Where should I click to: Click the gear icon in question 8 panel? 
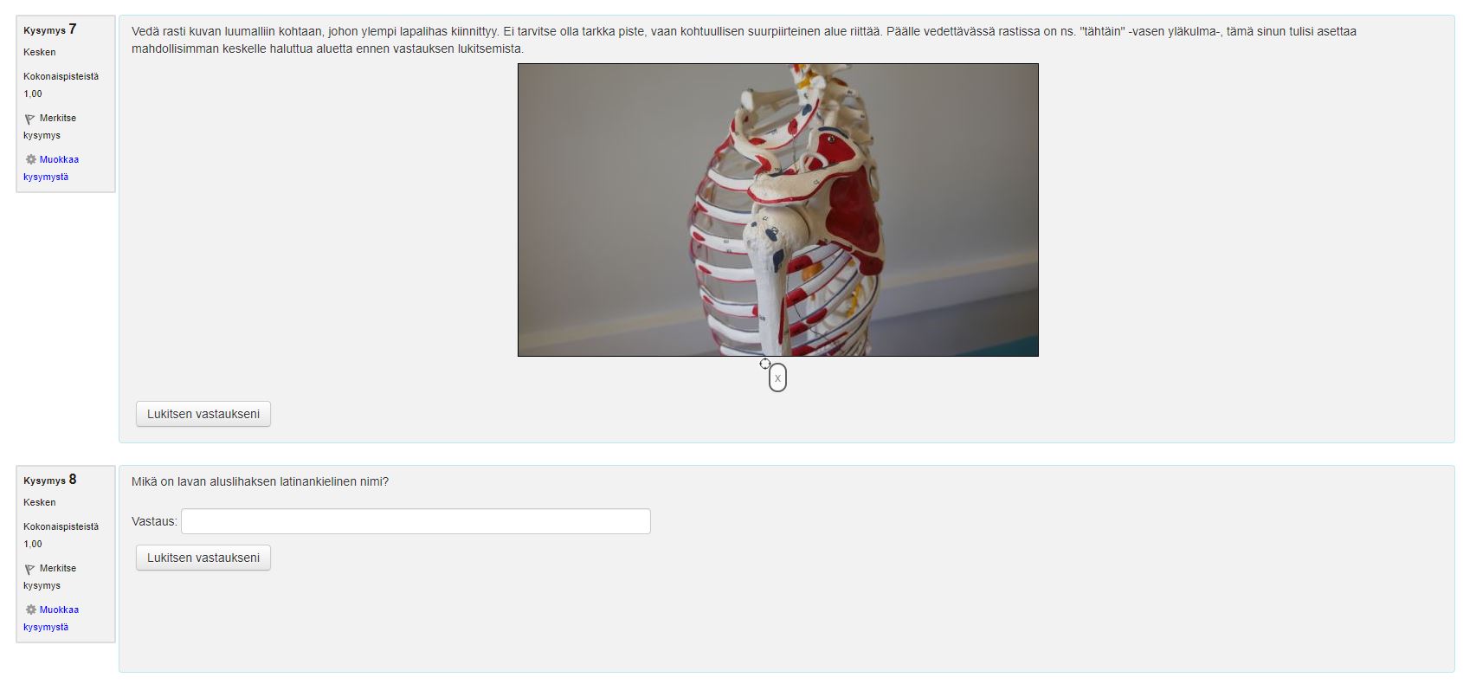[x=31, y=610]
